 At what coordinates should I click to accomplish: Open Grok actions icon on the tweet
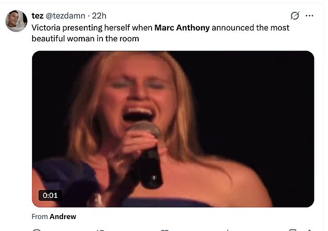295,16
